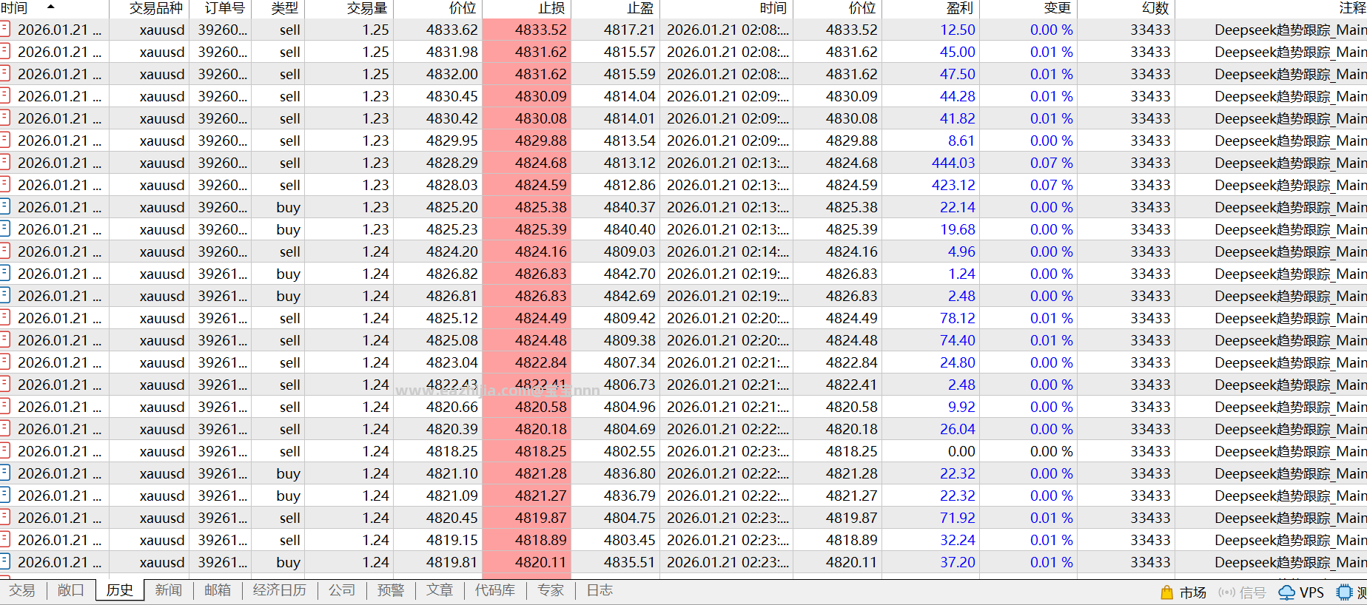
Task: Click the 类型 column header
Action: pyautogui.click(x=278, y=8)
